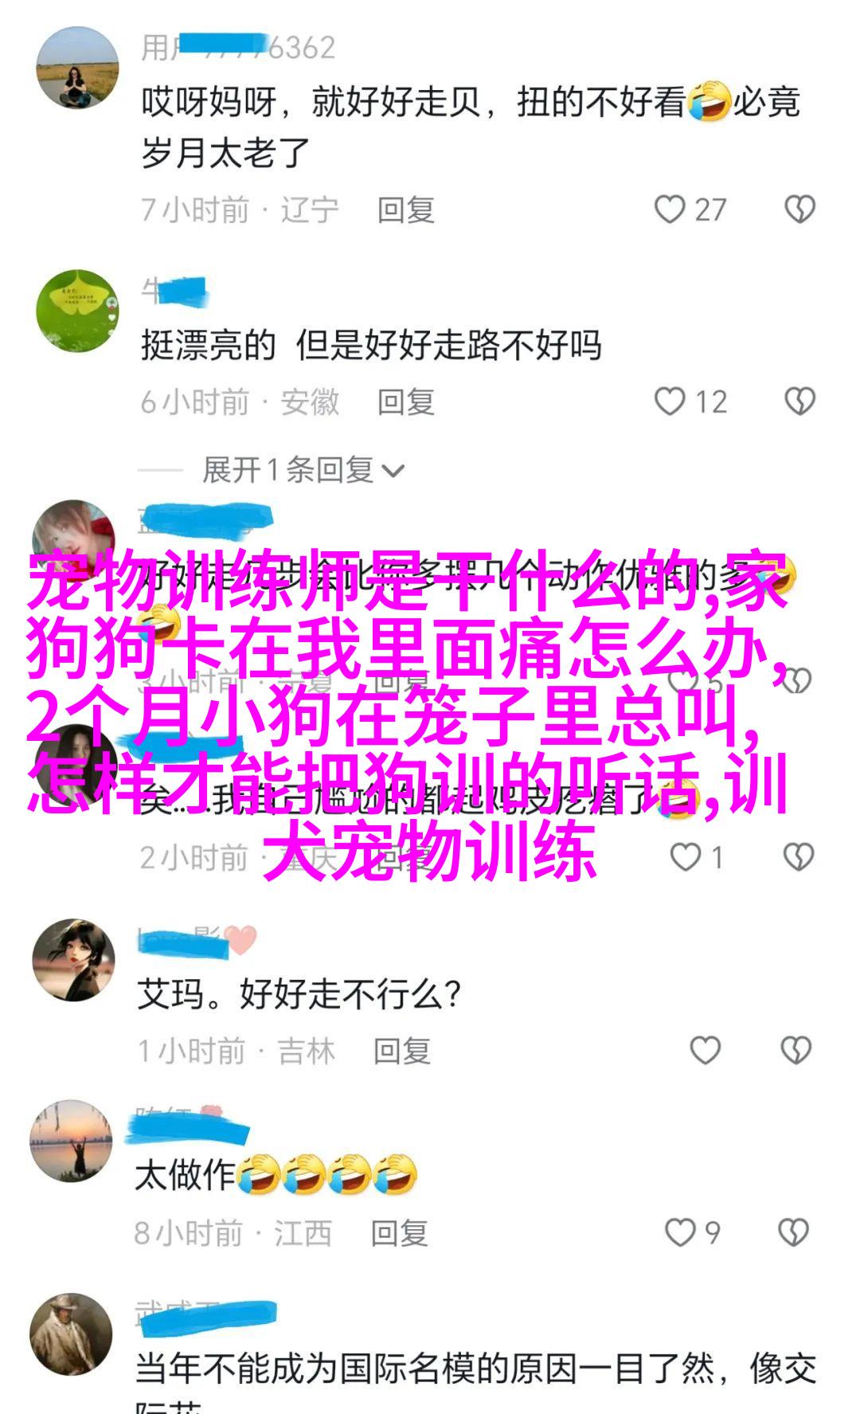Open the sunset avatar beside 太做作
This screenshot has height=1414, width=860.
72,1141
